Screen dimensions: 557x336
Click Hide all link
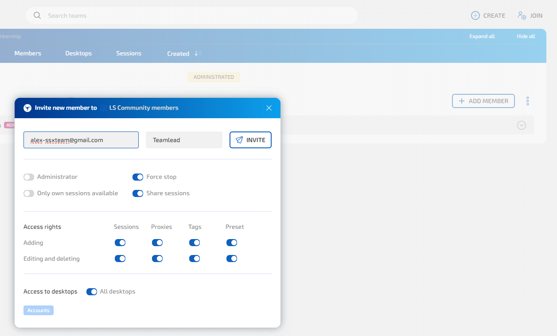pyautogui.click(x=526, y=36)
